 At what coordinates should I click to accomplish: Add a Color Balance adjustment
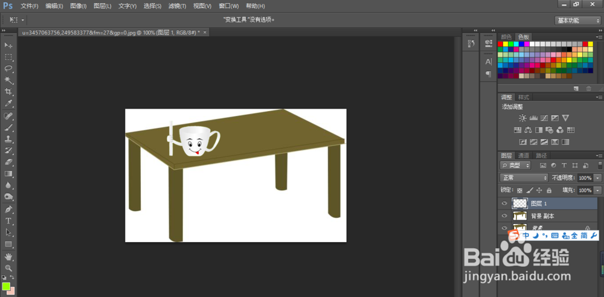[x=528, y=130]
